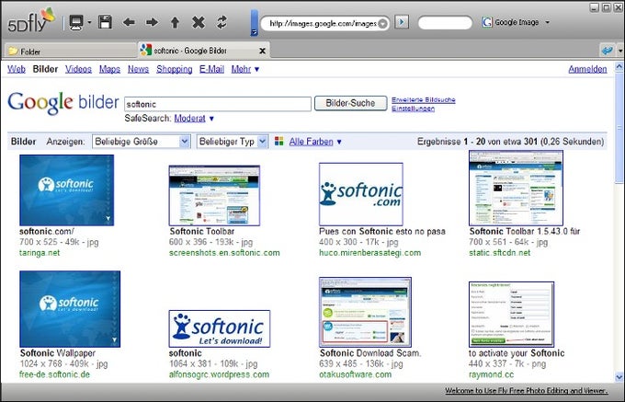Screen dimensions: 625x402
Task: Expand the SafeSearch Moderat dropdown
Action: (194, 119)
